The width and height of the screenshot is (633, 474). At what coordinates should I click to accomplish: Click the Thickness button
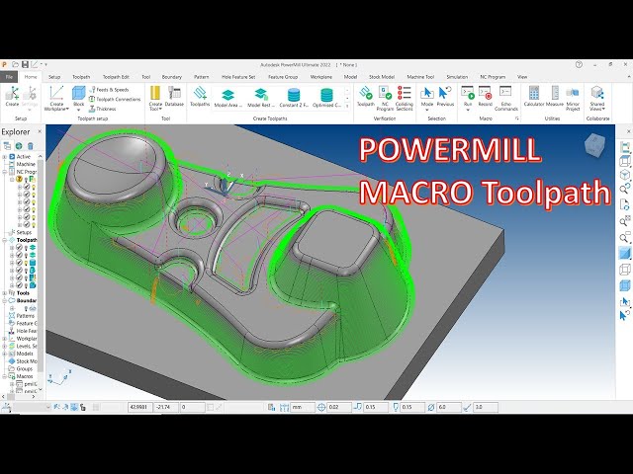pos(103,109)
